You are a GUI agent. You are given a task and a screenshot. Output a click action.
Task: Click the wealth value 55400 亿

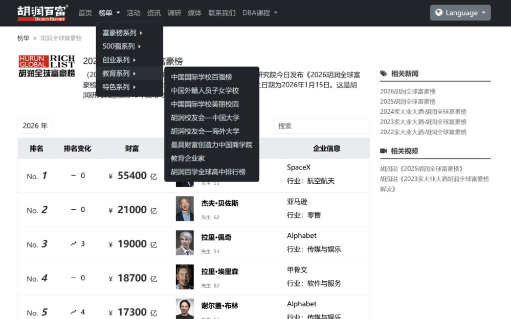pyautogui.click(x=132, y=176)
